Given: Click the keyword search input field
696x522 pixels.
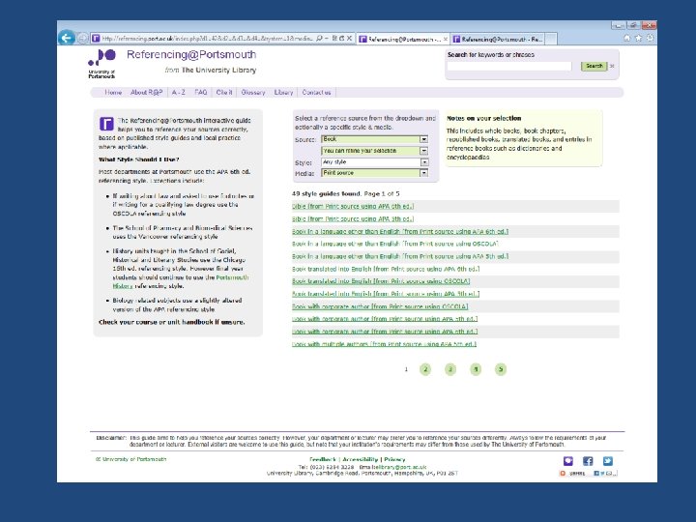Looking at the screenshot, I should pyautogui.click(x=509, y=66).
